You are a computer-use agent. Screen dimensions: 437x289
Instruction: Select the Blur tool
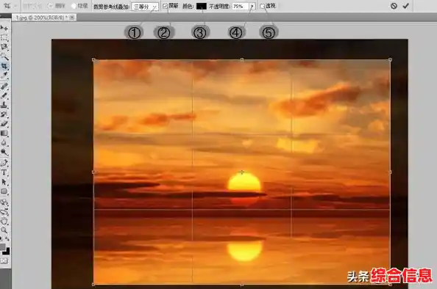pos(4,143)
